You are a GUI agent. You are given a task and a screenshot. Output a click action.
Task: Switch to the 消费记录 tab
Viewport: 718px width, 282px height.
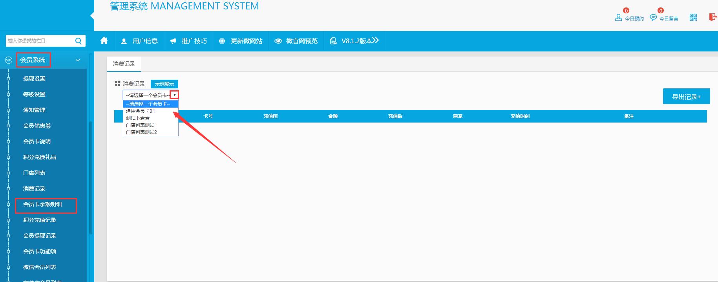pyautogui.click(x=124, y=64)
